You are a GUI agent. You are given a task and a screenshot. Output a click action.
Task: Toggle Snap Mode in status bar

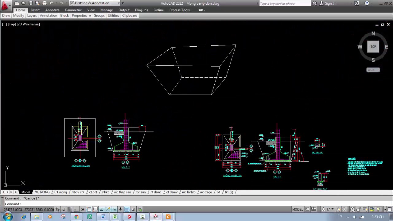64,209
